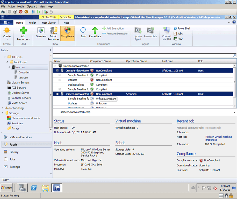
Task: Open the Action menu
Action: pyautogui.click(x=11, y=6)
